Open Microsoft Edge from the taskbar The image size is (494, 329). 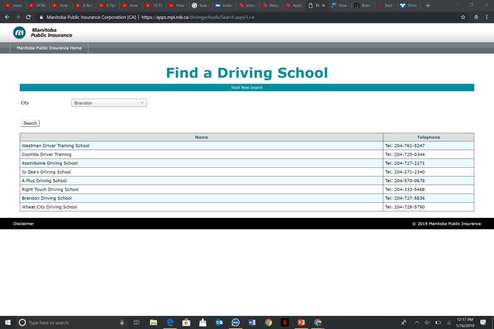tap(170, 322)
